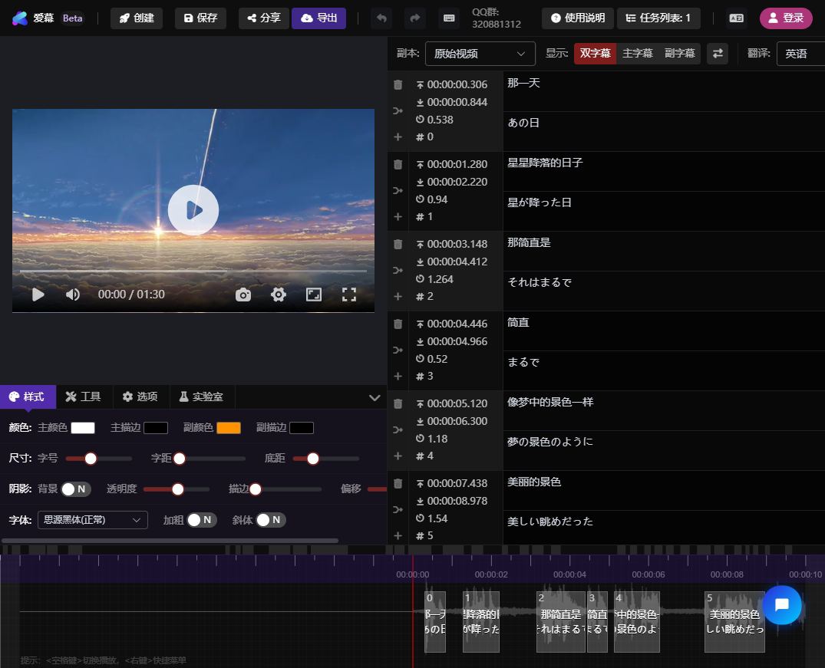Click the swap subtitles arrows icon
This screenshot has height=668, width=825.
pos(718,54)
